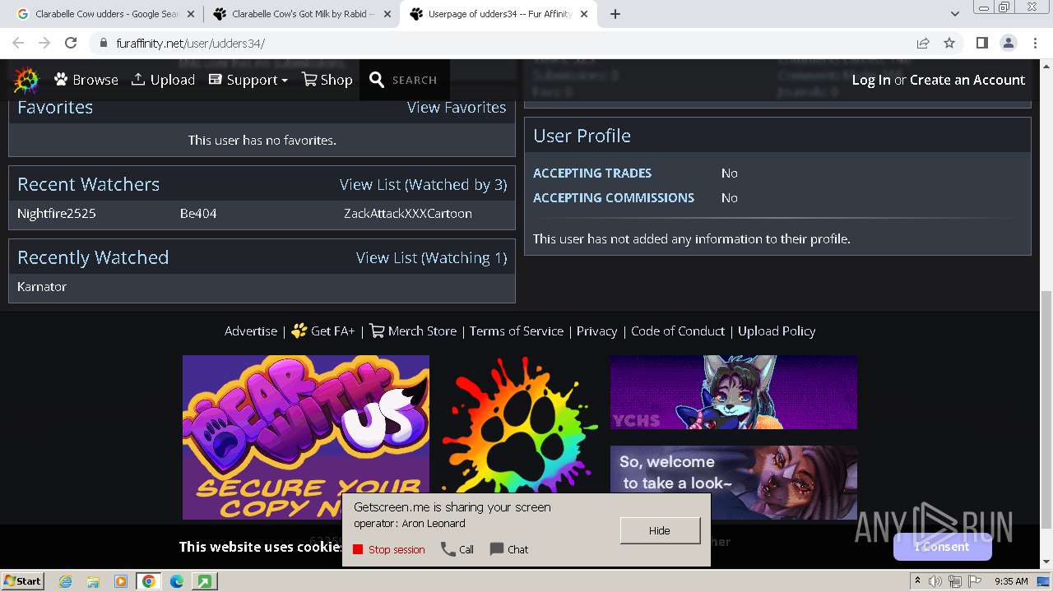Image resolution: width=1053 pixels, height=592 pixels.
Task: Open a new browser tab
Action: (615, 14)
